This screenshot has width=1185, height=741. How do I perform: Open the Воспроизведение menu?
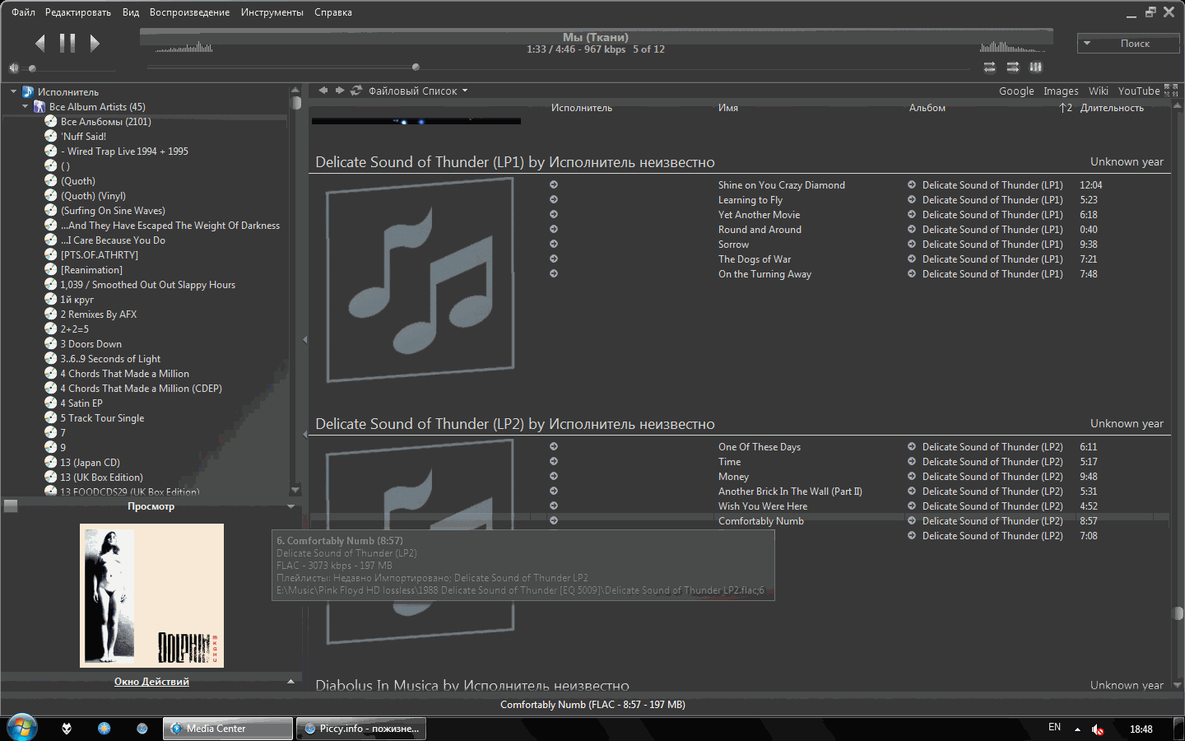[x=189, y=12]
